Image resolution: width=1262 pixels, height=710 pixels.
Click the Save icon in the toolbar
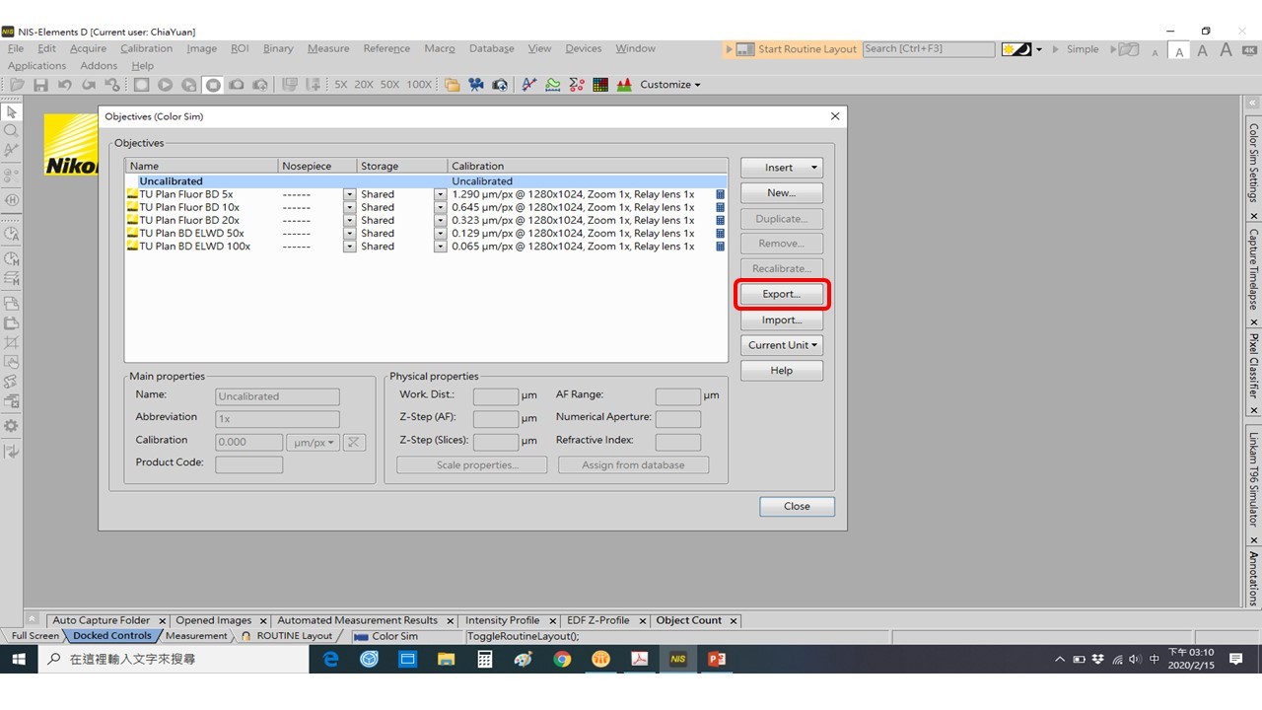pos(40,85)
